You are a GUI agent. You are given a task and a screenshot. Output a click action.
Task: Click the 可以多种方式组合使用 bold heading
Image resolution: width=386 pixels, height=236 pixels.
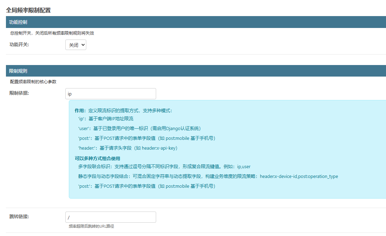coord(97,158)
